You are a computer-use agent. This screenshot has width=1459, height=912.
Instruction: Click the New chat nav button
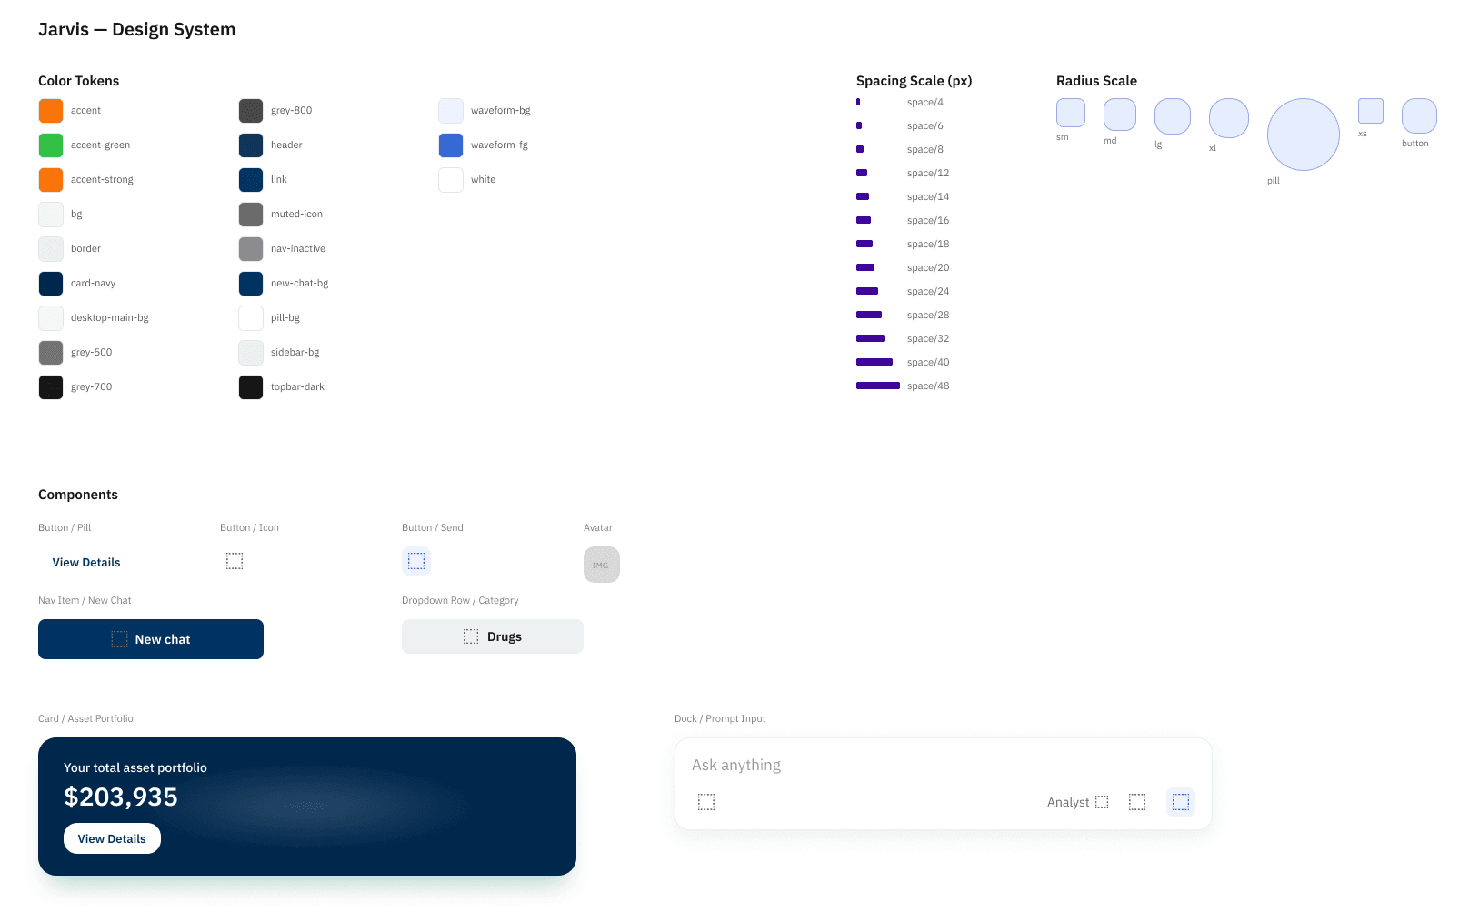[x=151, y=639]
